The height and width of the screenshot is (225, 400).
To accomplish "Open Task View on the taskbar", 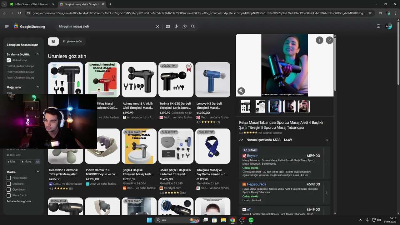I will 205,220.
